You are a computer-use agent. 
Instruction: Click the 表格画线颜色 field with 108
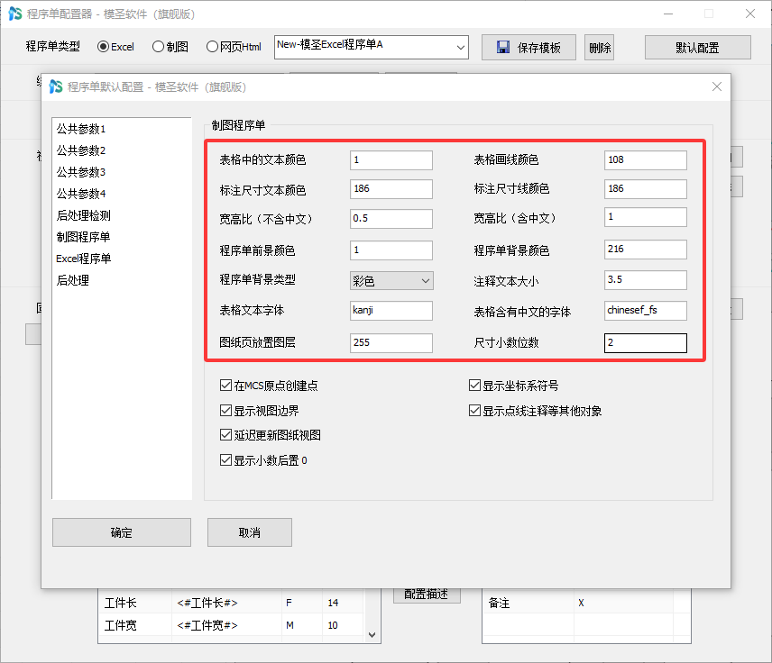tap(646, 160)
